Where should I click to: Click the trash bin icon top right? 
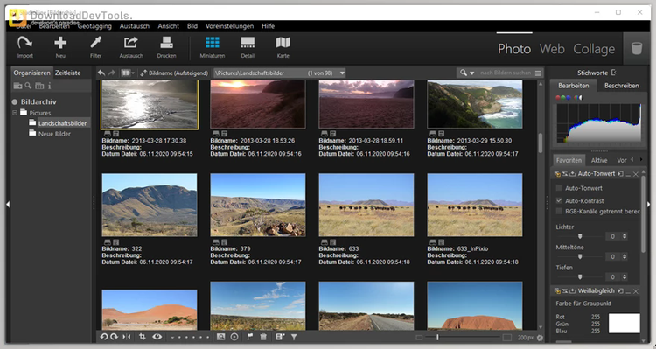tap(637, 48)
